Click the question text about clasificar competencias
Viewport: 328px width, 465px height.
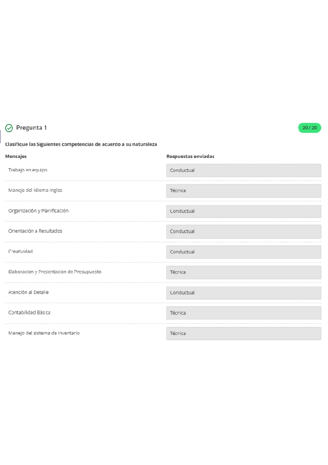[81, 144]
